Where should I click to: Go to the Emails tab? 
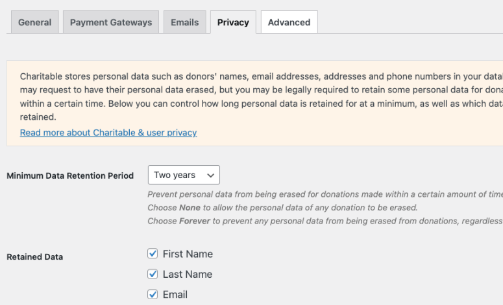coord(185,22)
